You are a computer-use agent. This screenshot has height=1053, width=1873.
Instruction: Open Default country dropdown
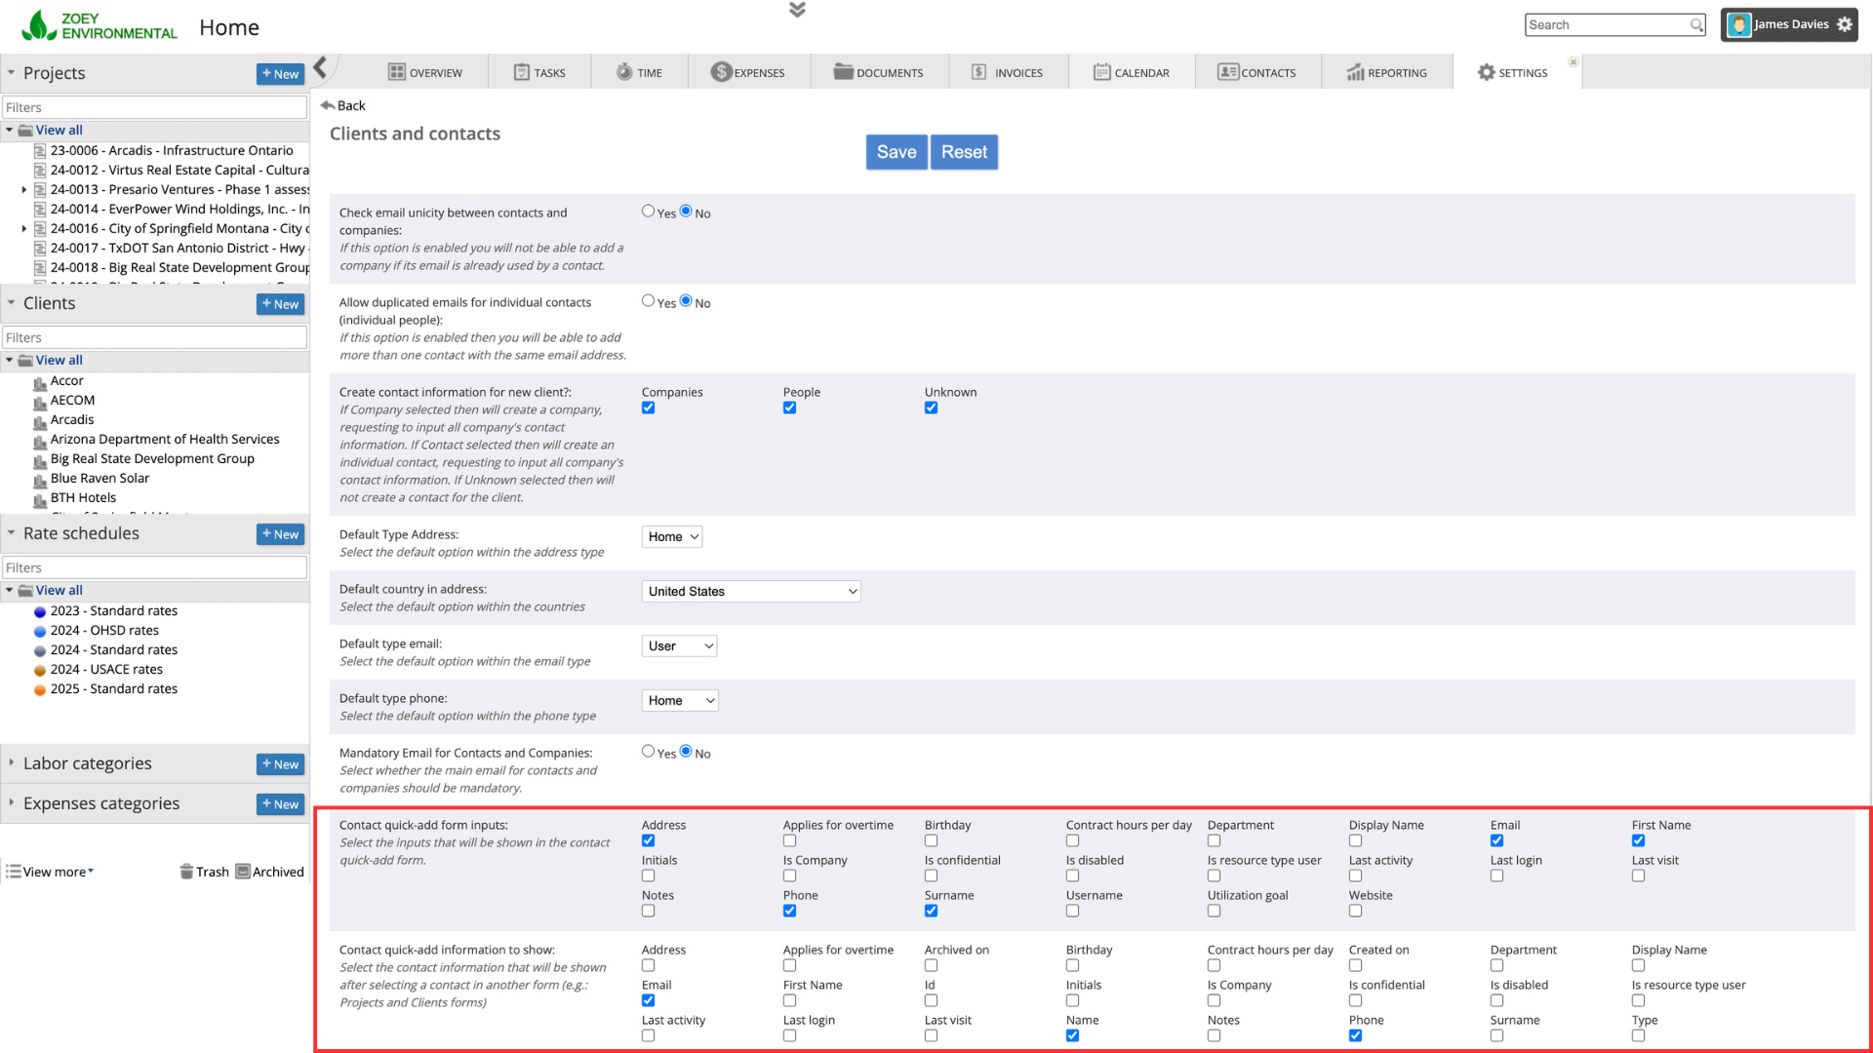[x=750, y=591]
